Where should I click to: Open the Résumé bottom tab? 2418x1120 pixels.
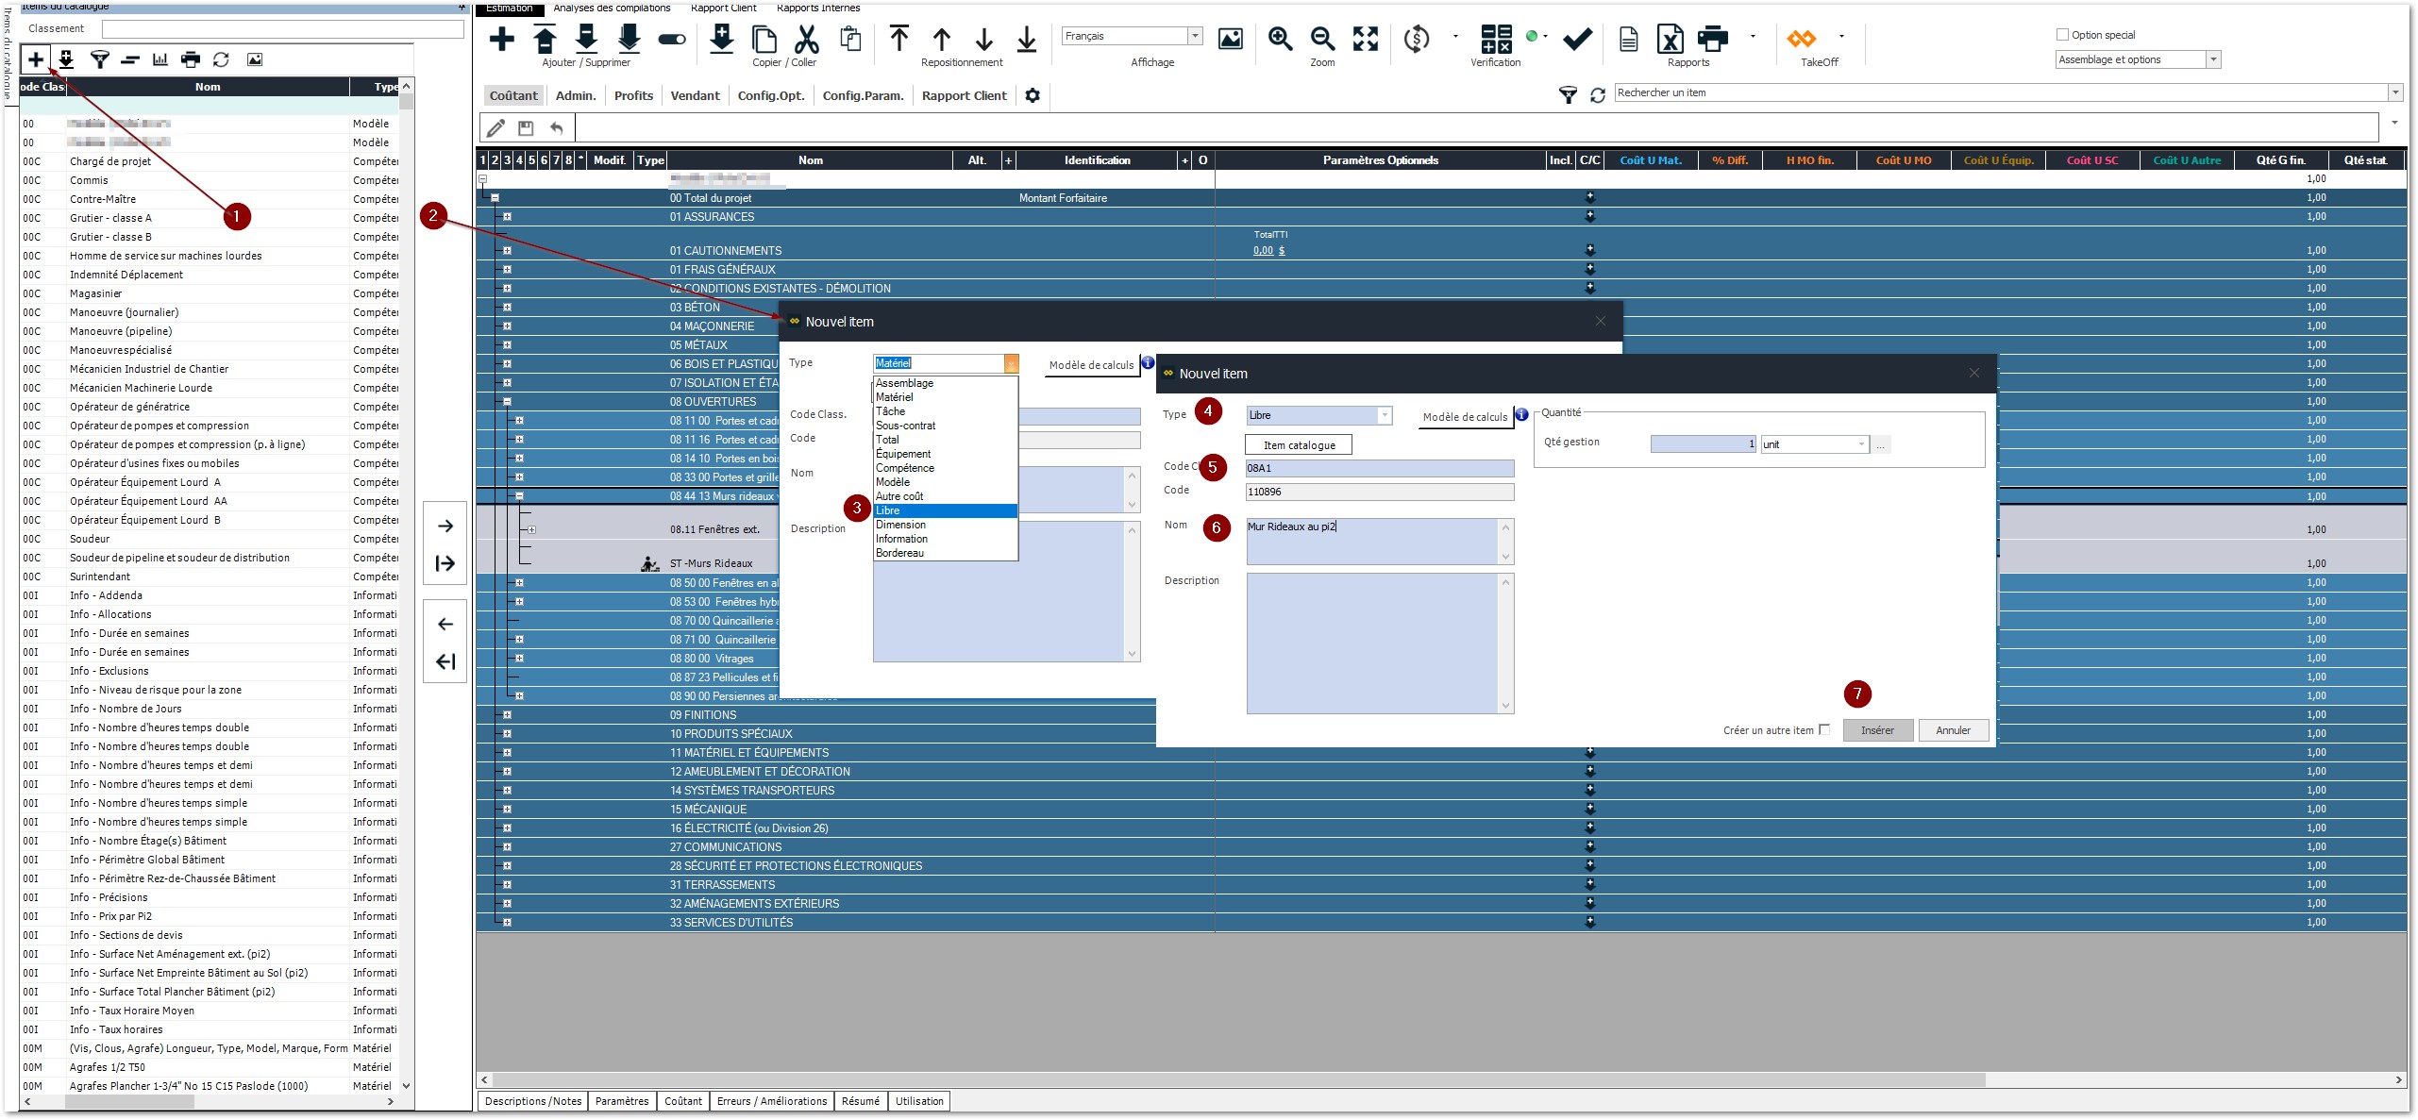(860, 1101)
